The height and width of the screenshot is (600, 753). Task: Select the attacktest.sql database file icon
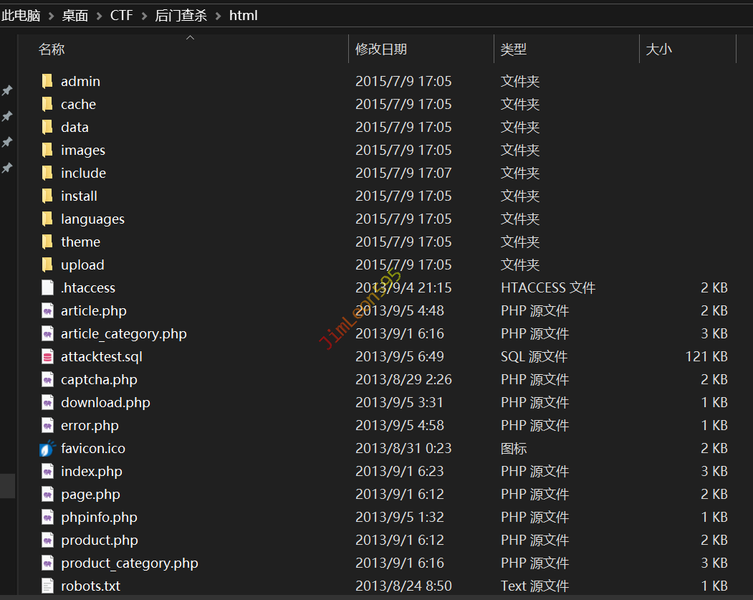pos(47,357)
